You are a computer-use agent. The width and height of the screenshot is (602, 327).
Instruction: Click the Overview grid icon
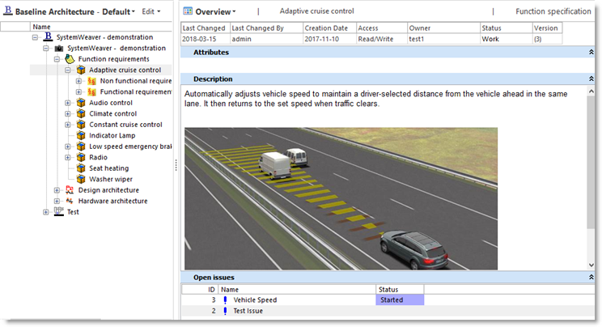[188, 11]
